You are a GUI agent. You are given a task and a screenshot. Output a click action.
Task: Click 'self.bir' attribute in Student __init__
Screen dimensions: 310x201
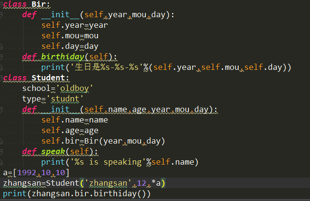pos(60,141)
